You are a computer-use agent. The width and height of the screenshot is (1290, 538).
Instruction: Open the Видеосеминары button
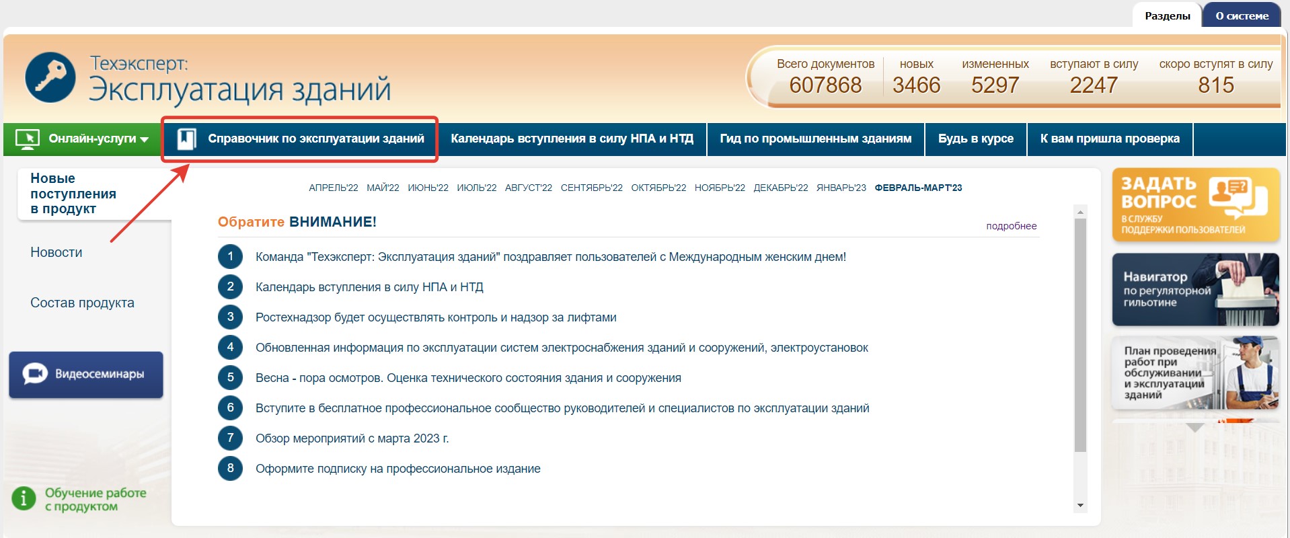(x=86, y=375)
